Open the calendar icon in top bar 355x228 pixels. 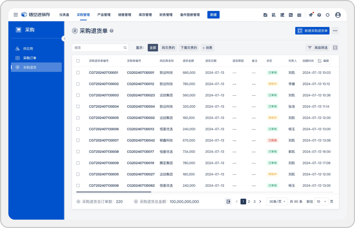pyautogui.click(x=299, y=15)
